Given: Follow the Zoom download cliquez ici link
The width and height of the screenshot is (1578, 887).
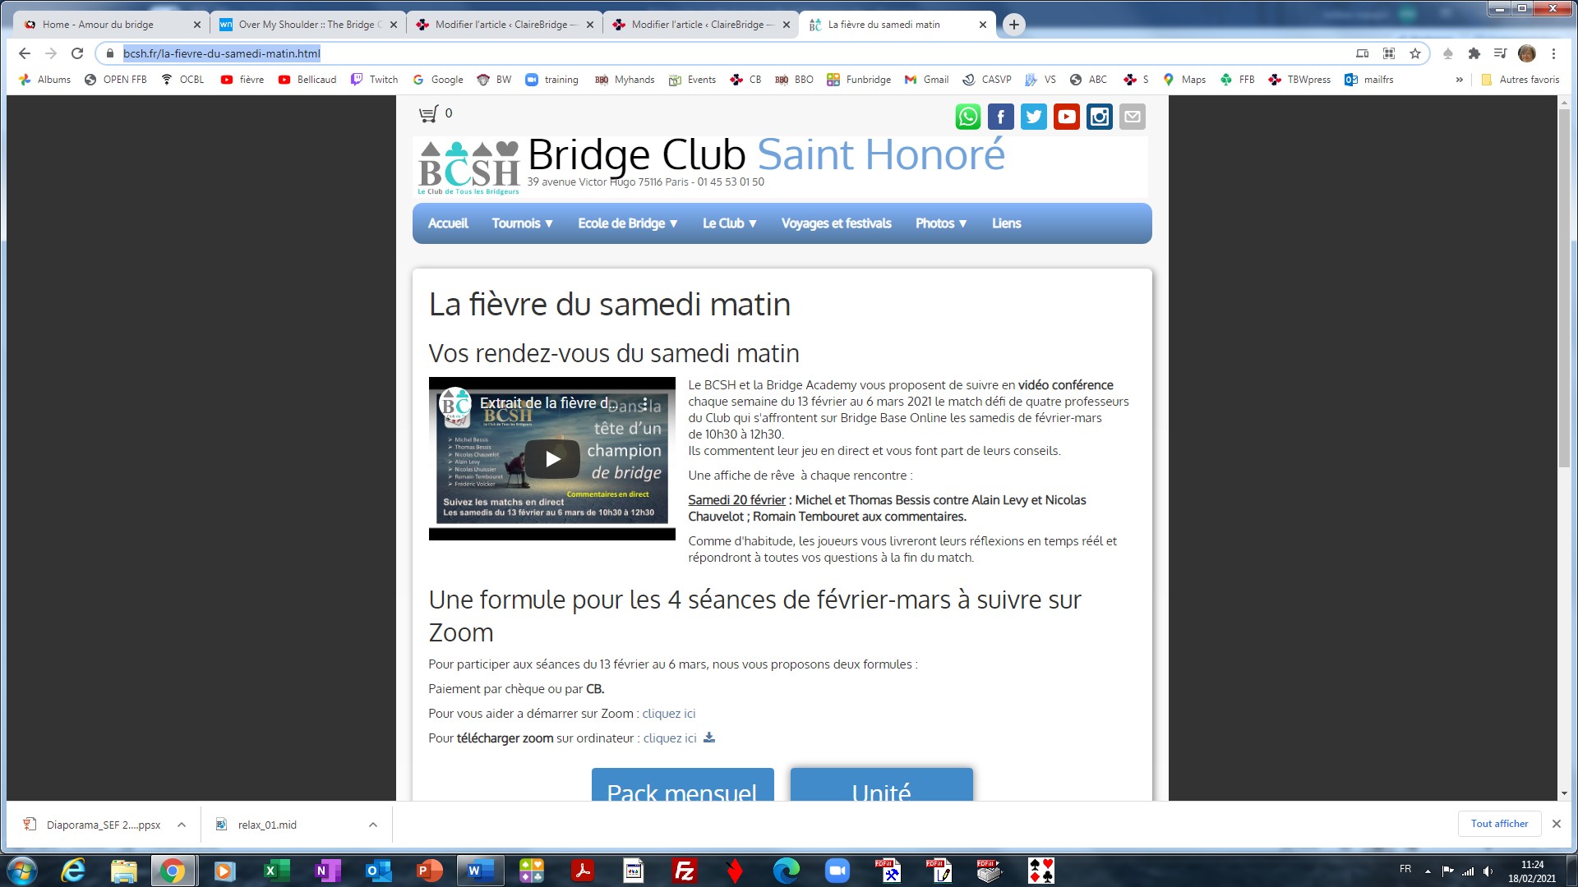Looking at the screenshot, I should 670,738.
